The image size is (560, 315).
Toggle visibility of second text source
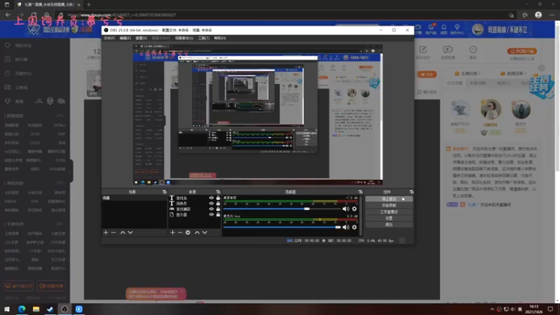point(211,203)
